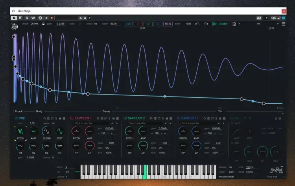Click the SAMPLER 1 LP filter knob
The width and height of the screenshot is (295, 186).
90,145
